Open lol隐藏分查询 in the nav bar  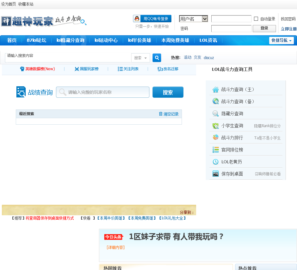coord(71,40)
